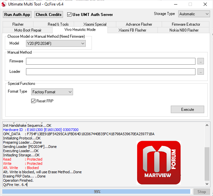Click the 'QcFire Ver. 6.4' log line
The height and width of the screenshot is (196, 213).
pyautogui.click(x=15, y=185)
